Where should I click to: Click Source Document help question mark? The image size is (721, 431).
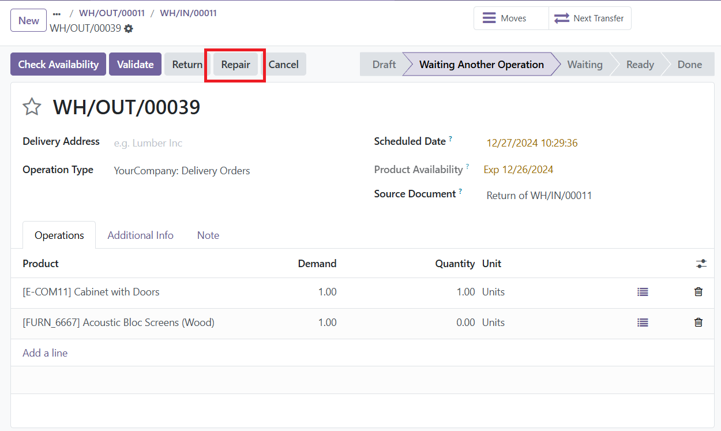coord(460,192)
